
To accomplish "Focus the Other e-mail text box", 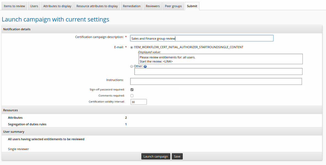I will click(x=218, y=72).
